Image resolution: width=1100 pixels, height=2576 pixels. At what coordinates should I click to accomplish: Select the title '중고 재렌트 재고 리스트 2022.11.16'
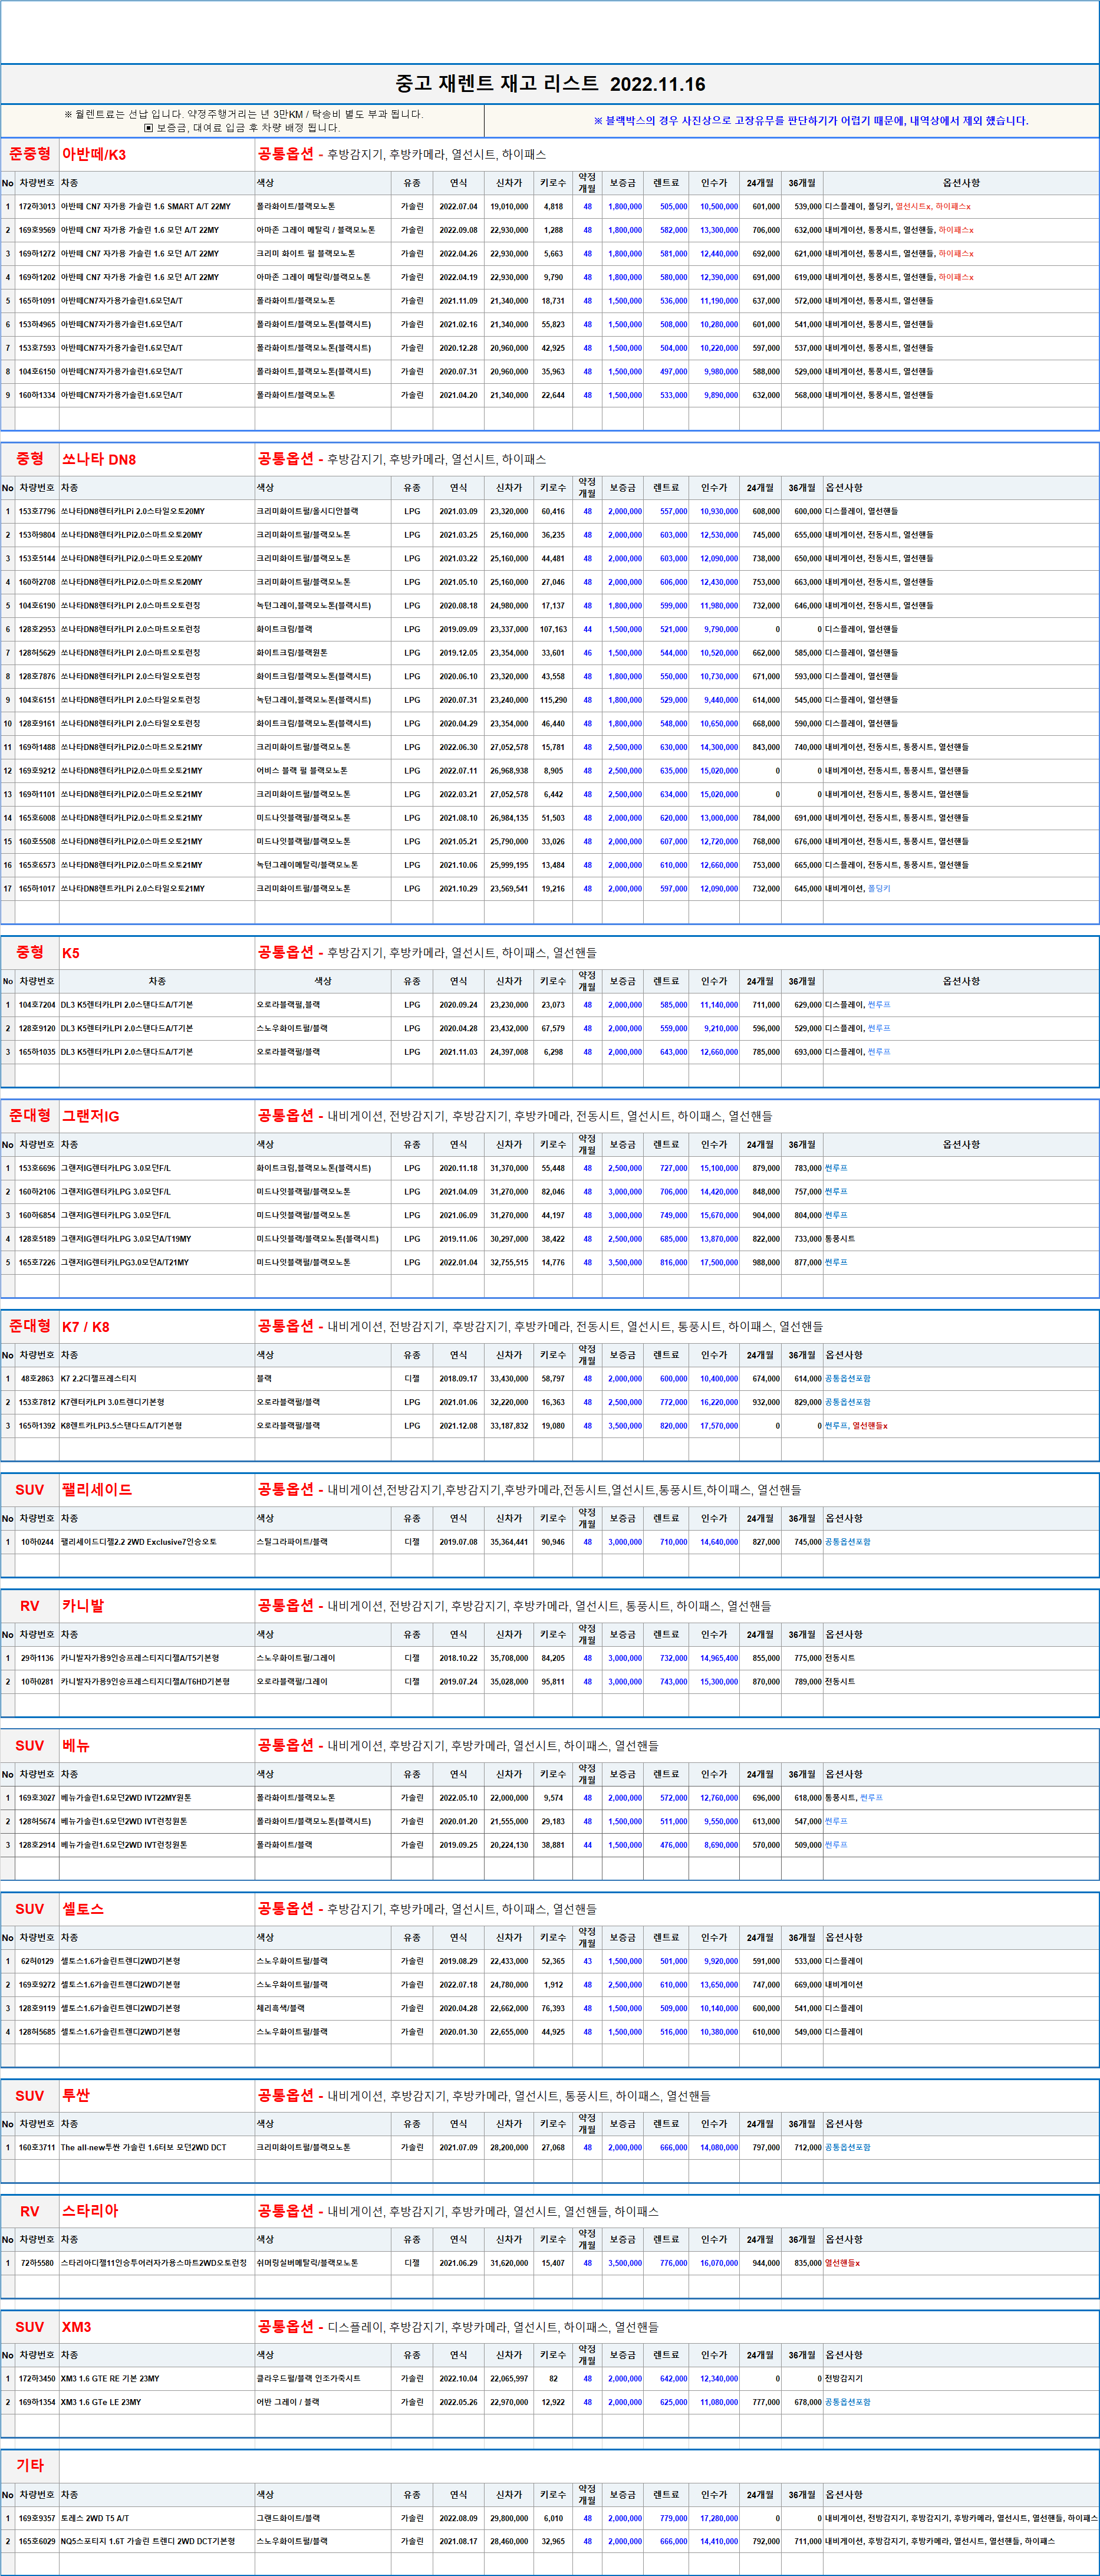point(550,84)
